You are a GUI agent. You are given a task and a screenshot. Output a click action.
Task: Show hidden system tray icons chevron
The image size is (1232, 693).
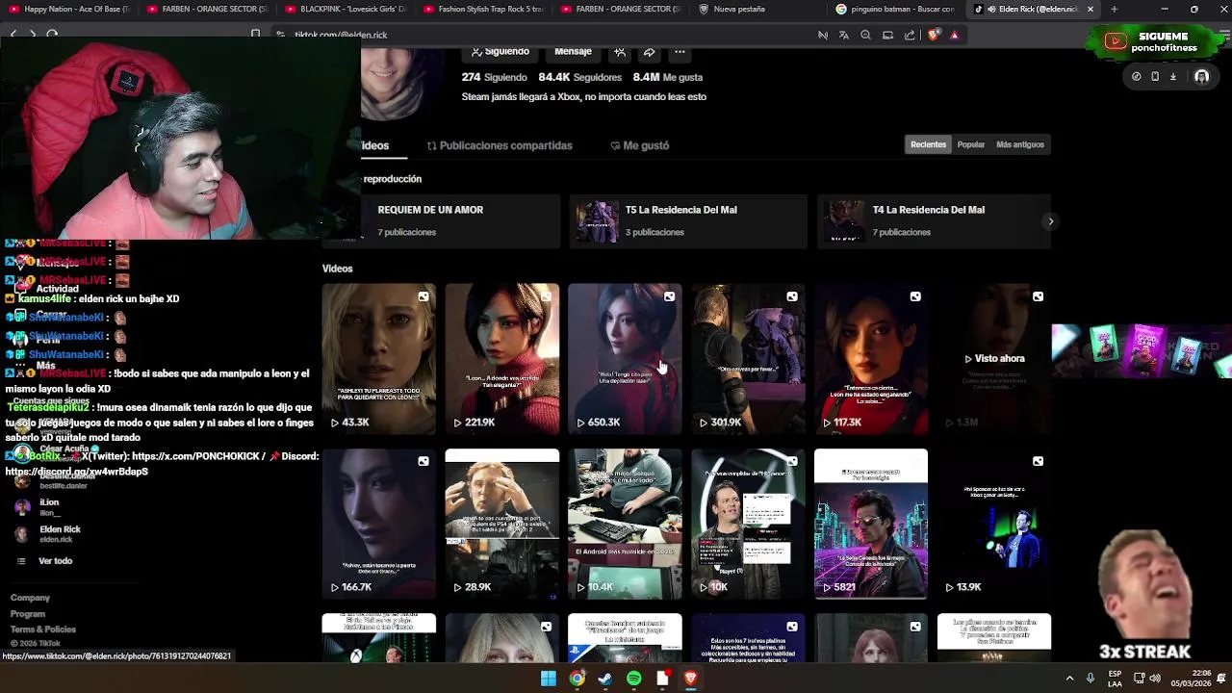1069,679
